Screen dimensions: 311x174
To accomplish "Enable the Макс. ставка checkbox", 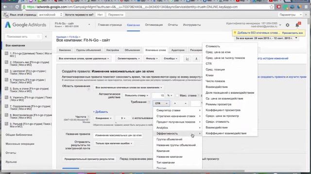I will [177, 96].
